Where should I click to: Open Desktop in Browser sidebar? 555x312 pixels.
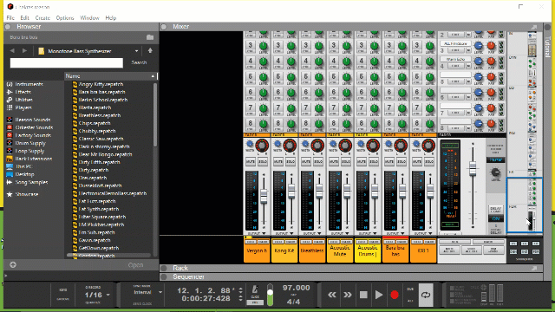[24, 174]
